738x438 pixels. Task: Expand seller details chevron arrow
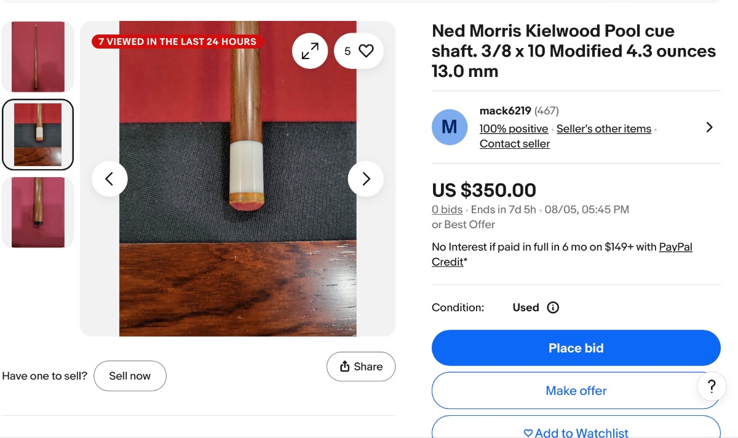[x=709, y=127]
